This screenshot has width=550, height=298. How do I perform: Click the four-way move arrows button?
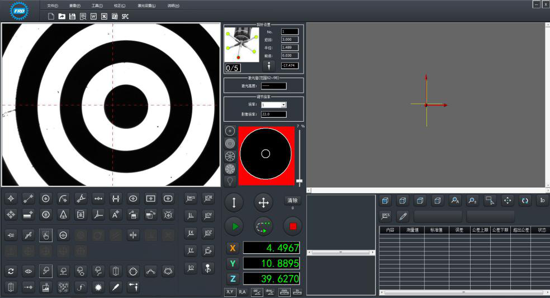(x=263, y=201)
